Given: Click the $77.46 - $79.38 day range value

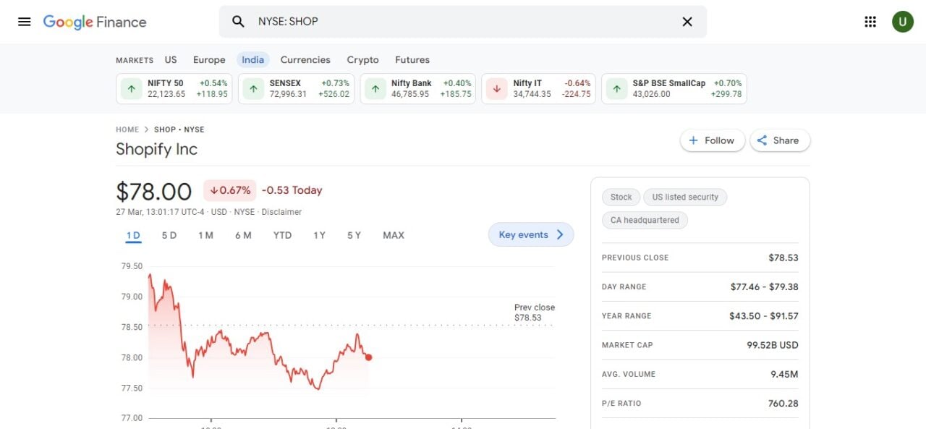Looking at the screenshot, I should pyautogui.click(x=765, y=286).
